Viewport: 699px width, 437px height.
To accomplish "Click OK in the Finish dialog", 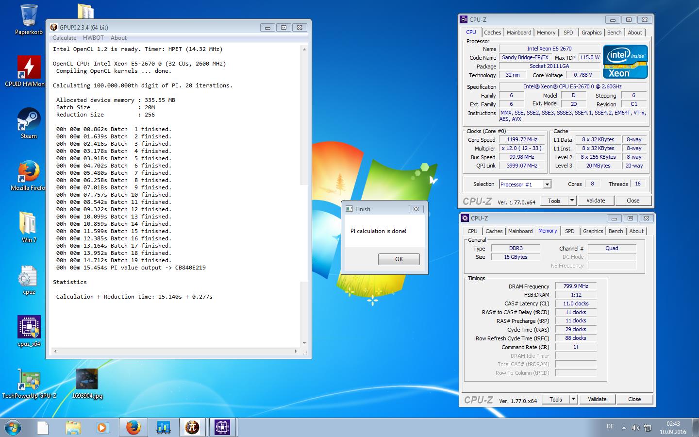I will 399,259.
